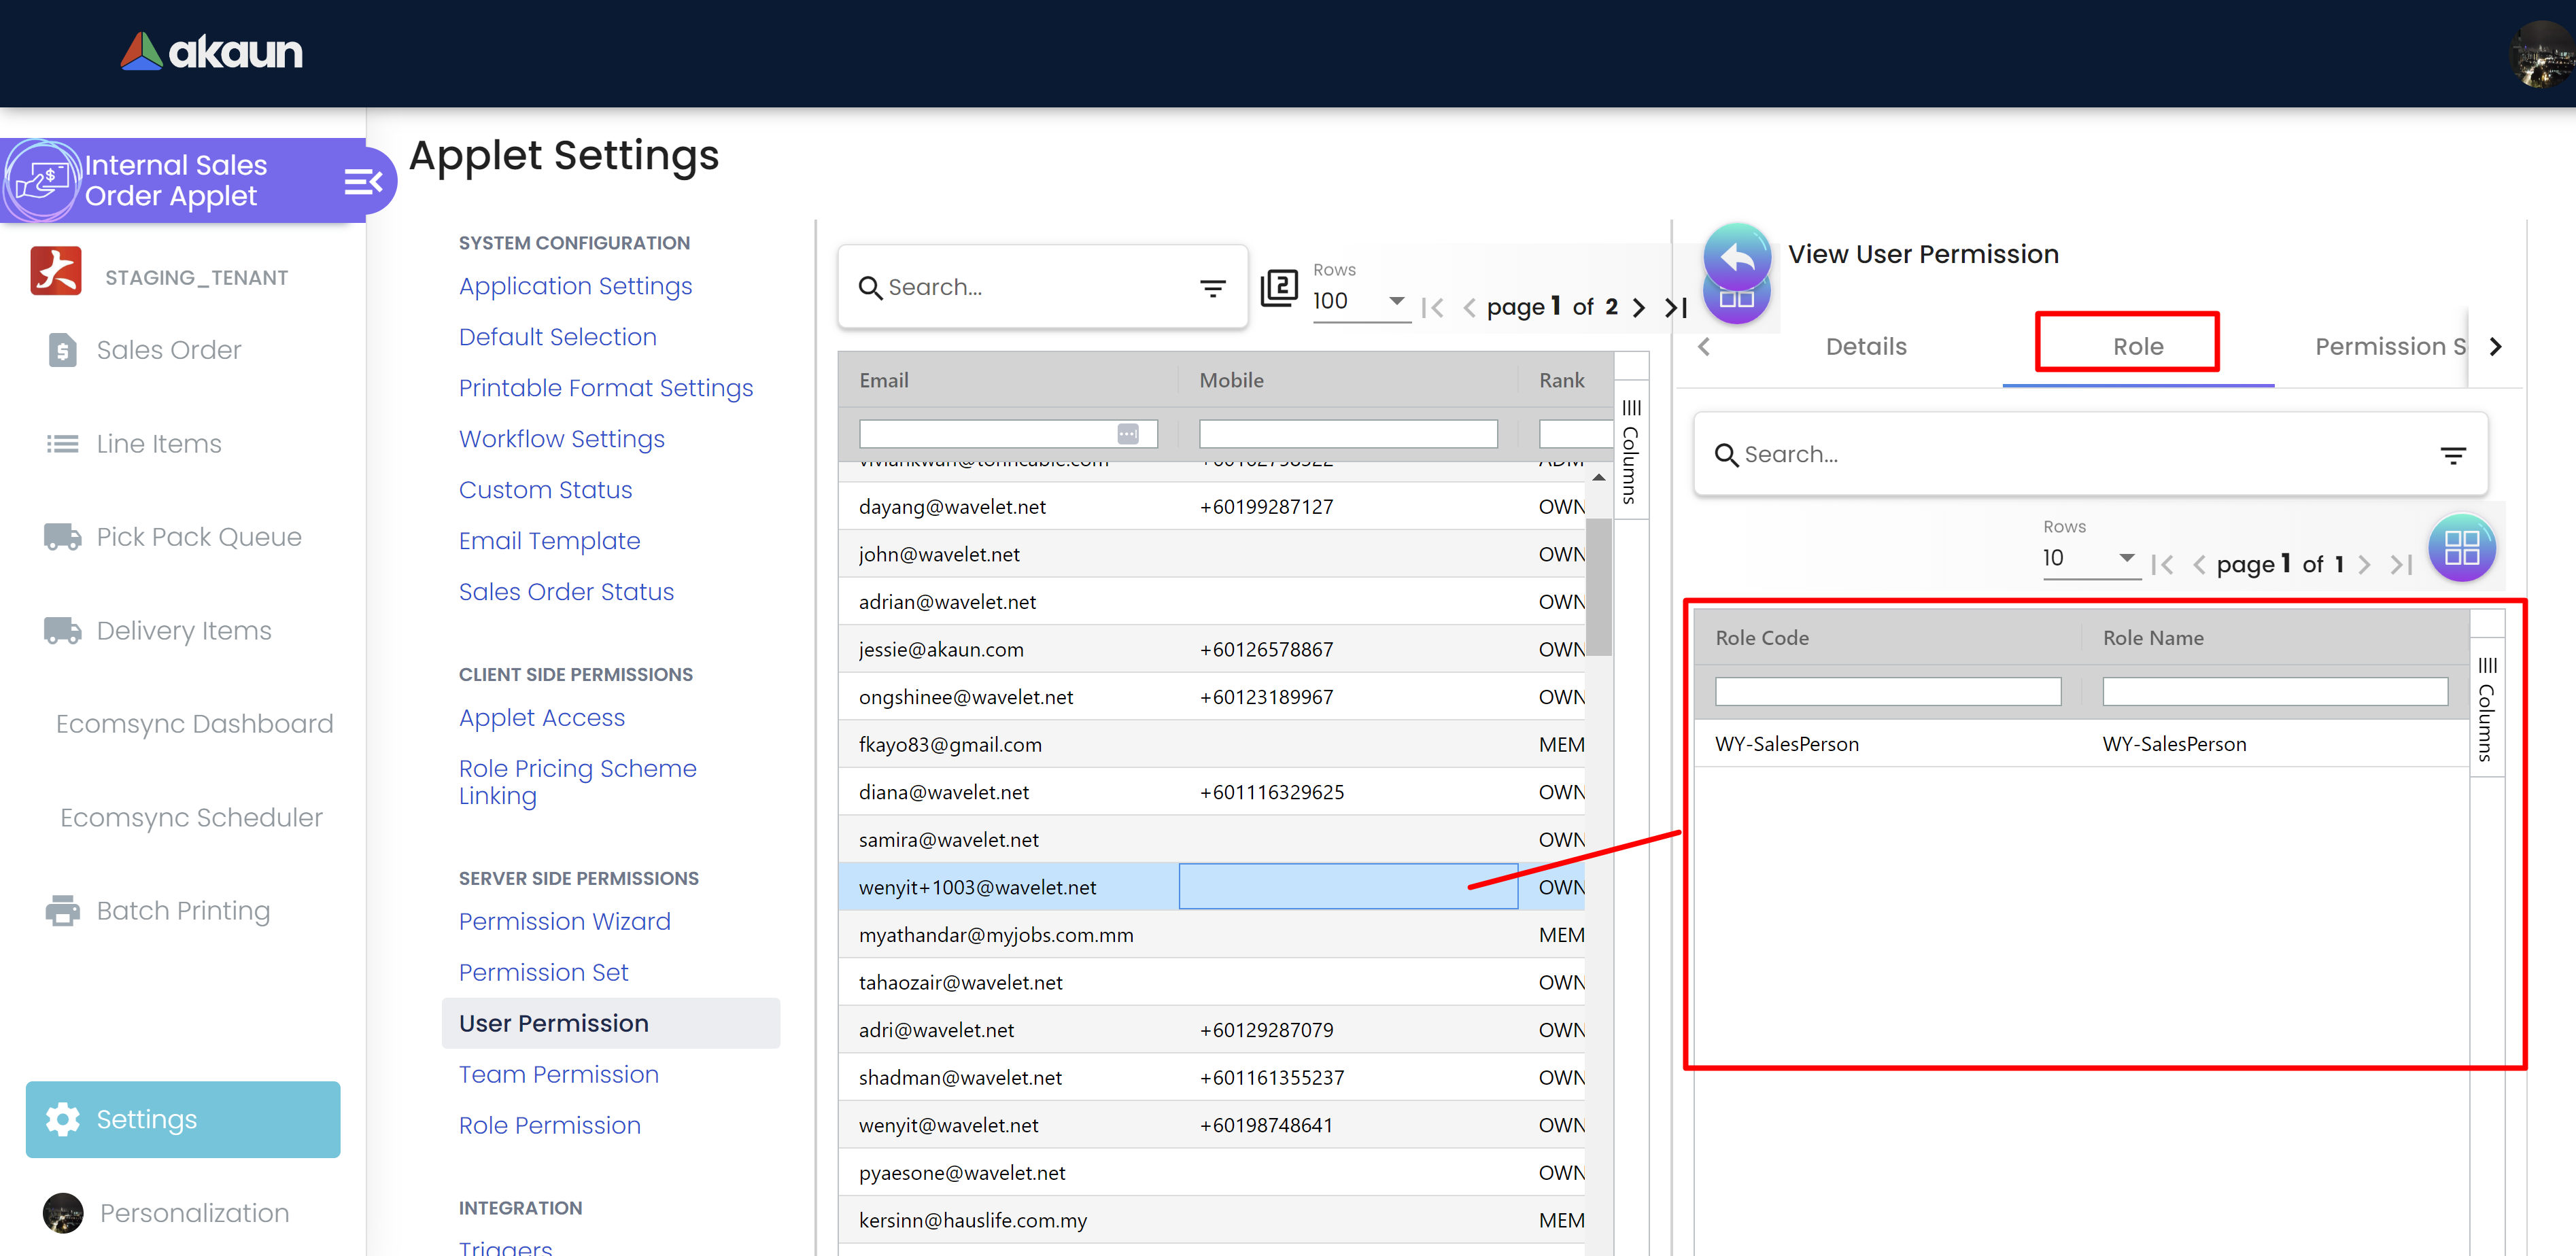Click the multi-page icon beside Rows
Image resolution: width=2576 pixels, height=1256 pixels.
click(1279, 288)
